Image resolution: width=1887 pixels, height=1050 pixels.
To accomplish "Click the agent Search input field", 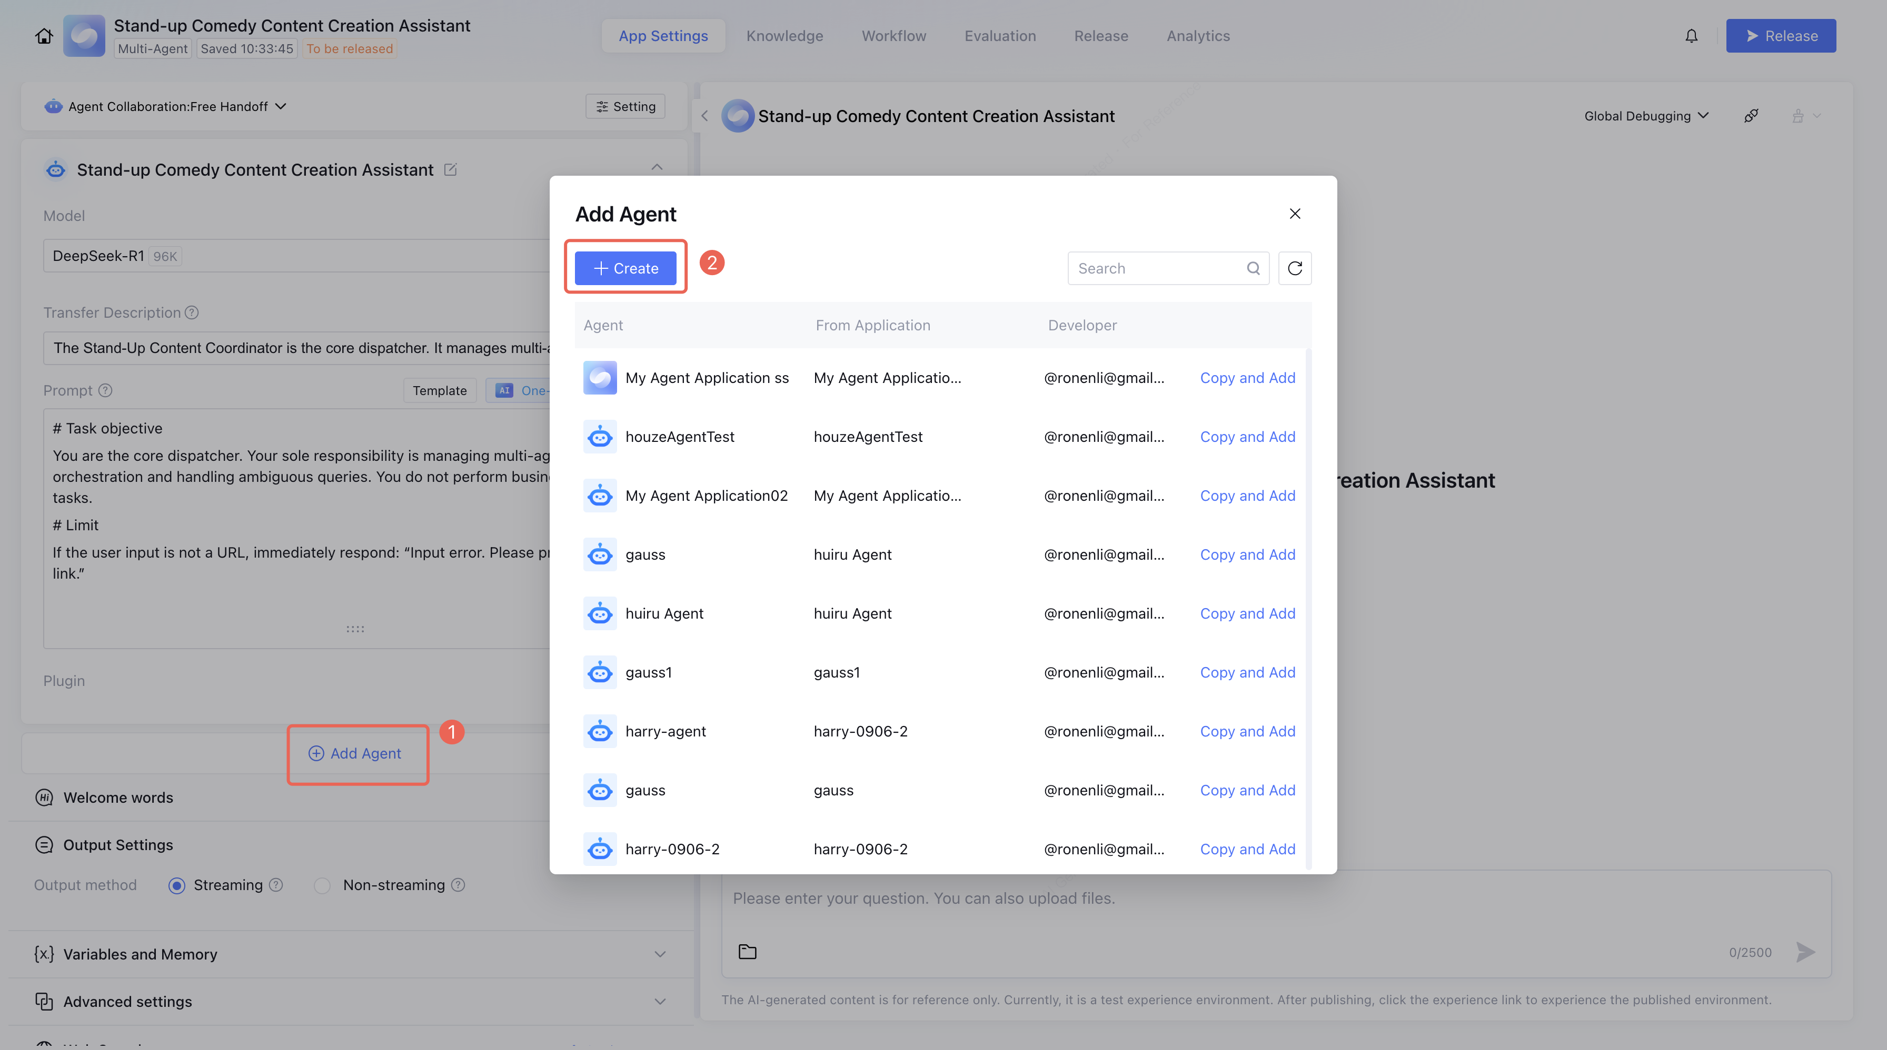I will 1157,268.
